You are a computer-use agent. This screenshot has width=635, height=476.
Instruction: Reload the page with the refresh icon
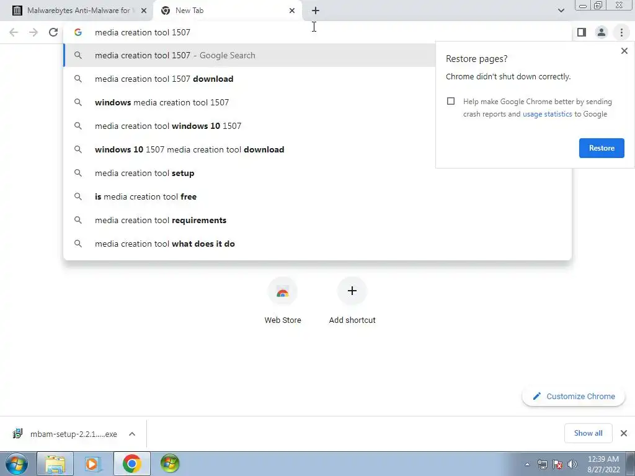click(53, 32)
